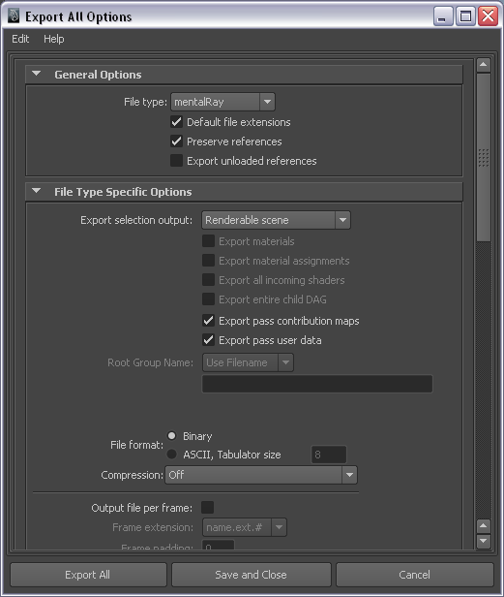
Task: Click the Export All Options window title
Action: point(78,16)
